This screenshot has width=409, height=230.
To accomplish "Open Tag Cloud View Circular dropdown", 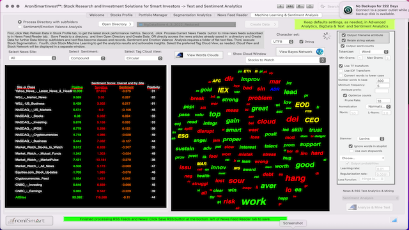I will [143, 58].
